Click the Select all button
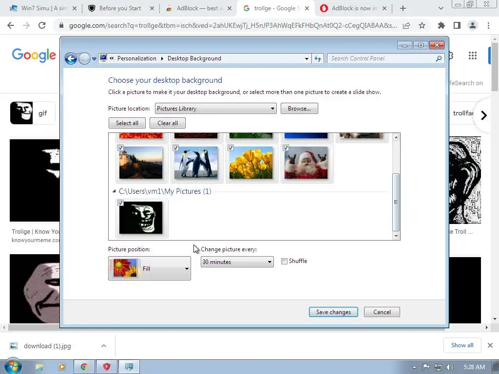This screenshot has height=374, width=499. (x=127, y=123)
